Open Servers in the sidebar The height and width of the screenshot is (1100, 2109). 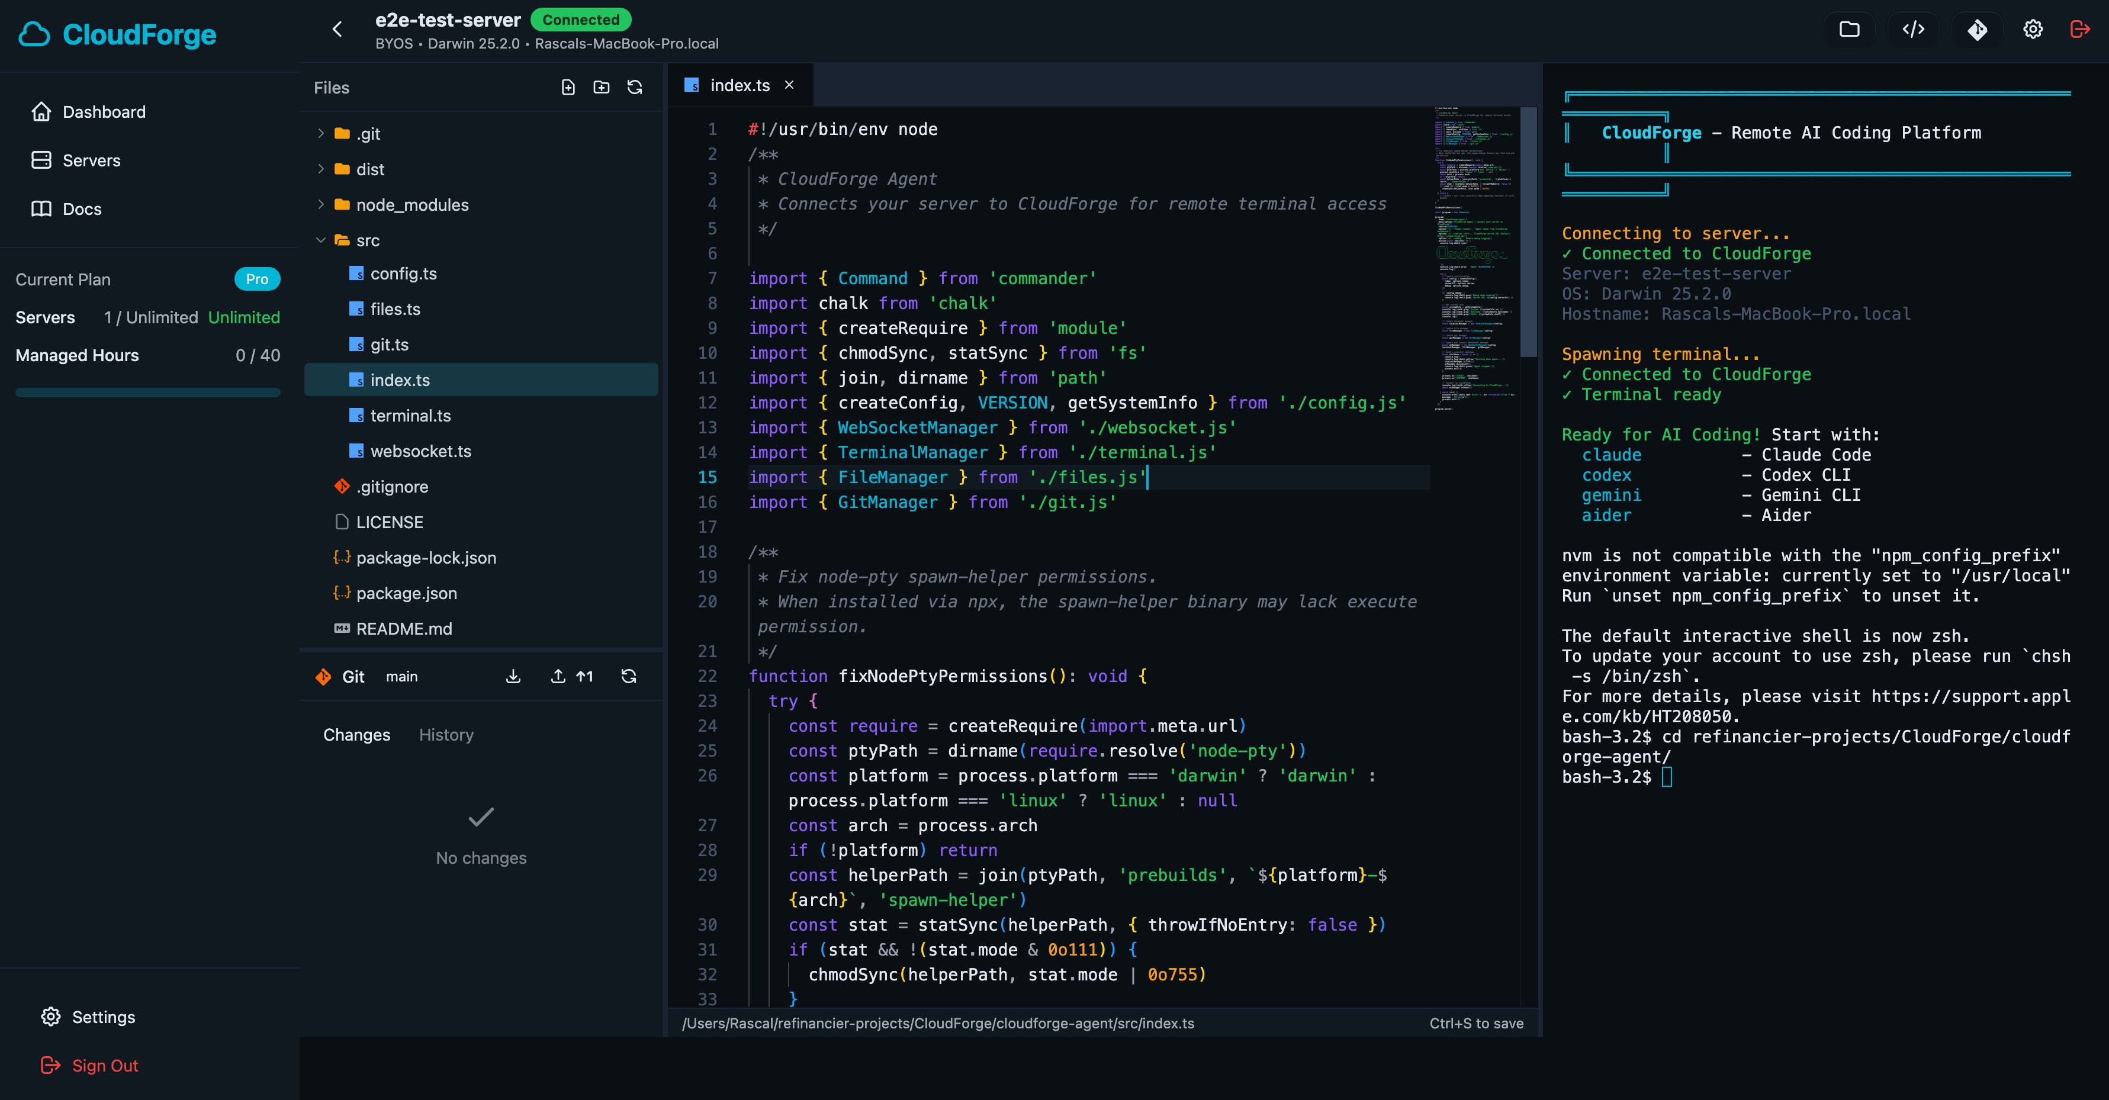click(91, 160)
